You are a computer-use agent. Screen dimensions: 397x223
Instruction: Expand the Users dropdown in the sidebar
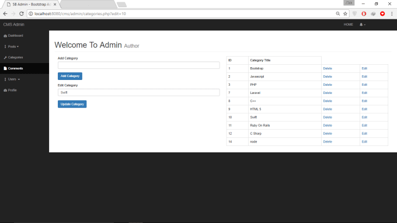tap(13, 79)
